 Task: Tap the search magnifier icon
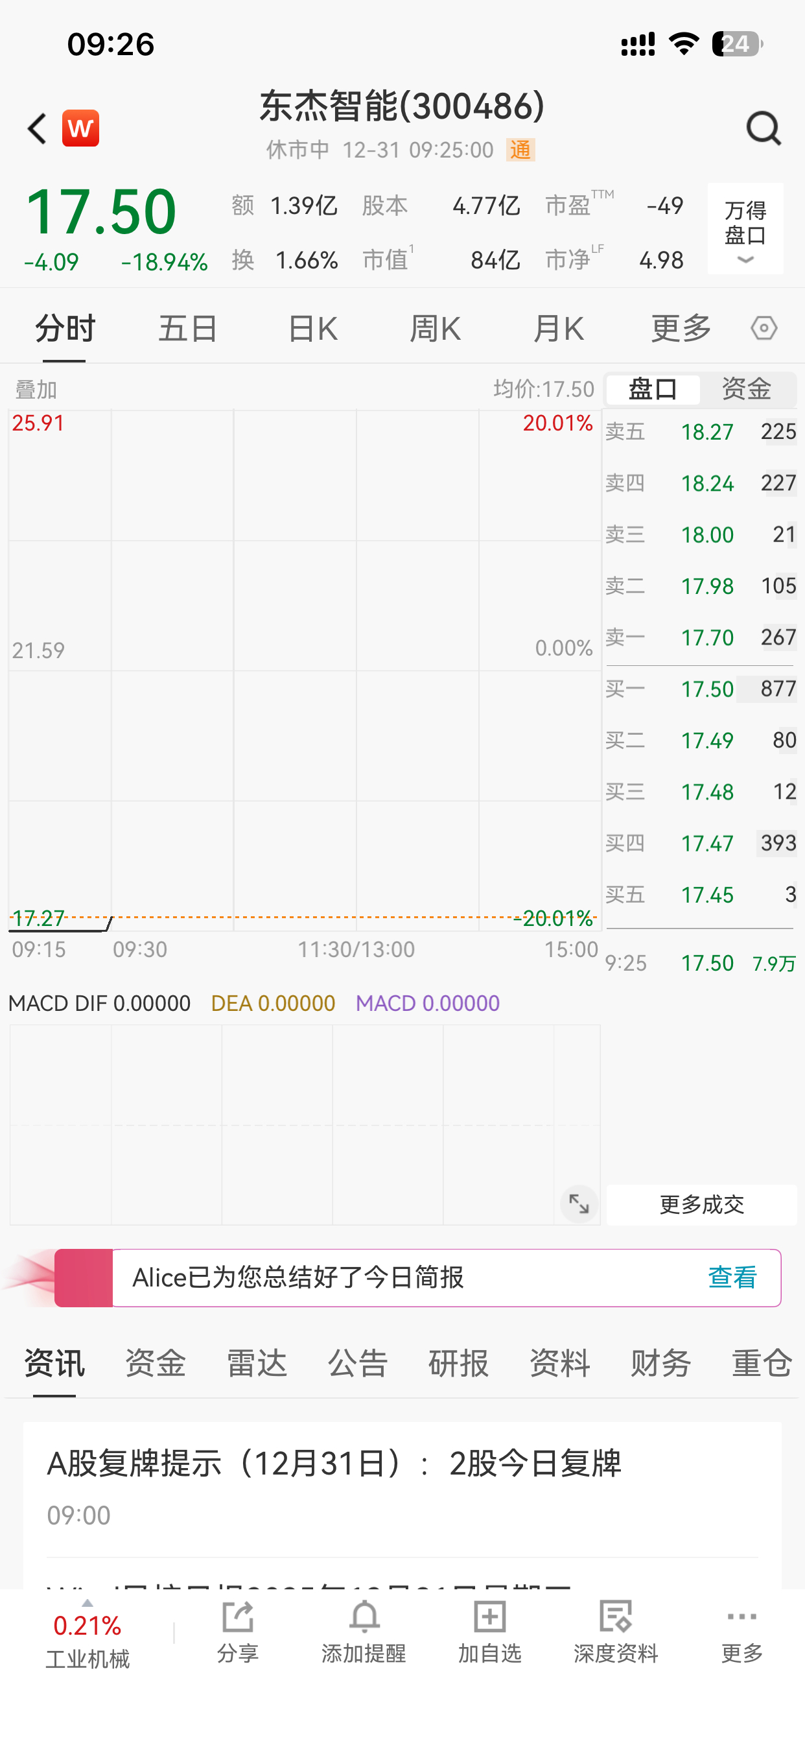763,128
